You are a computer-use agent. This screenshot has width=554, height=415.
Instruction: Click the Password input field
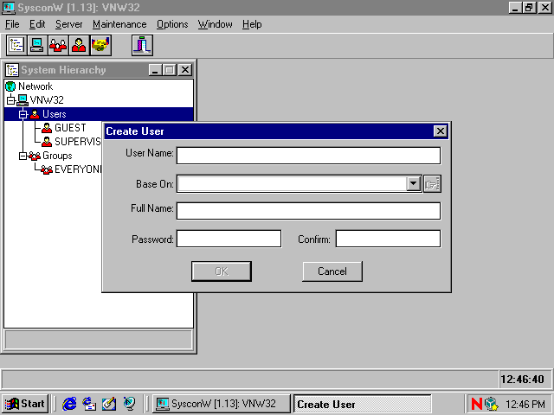(x=229, y=239)
